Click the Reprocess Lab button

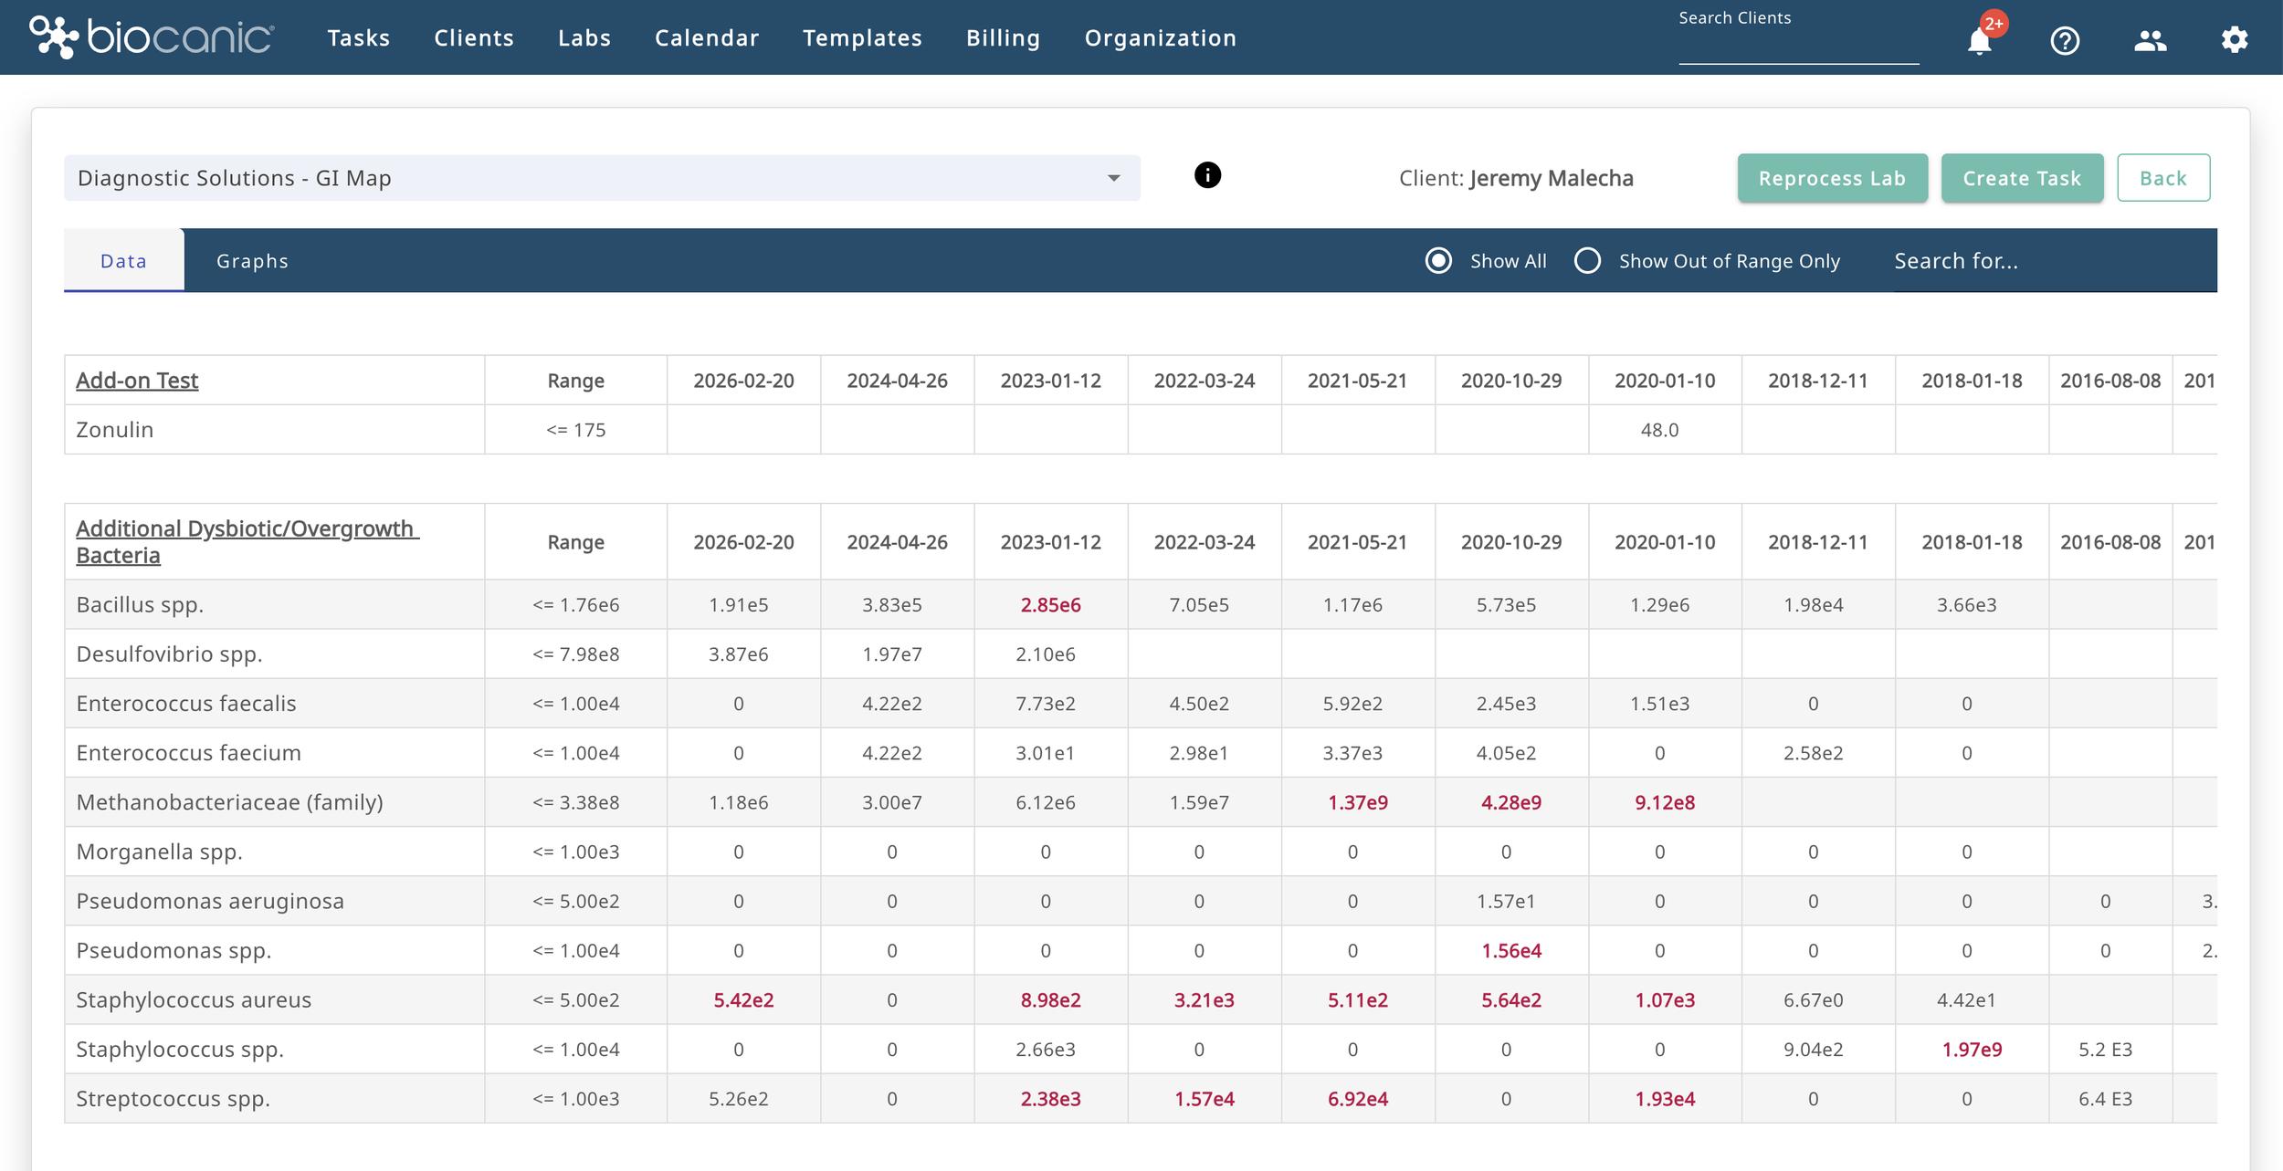pyautogui.click(x=1832, y=178)
